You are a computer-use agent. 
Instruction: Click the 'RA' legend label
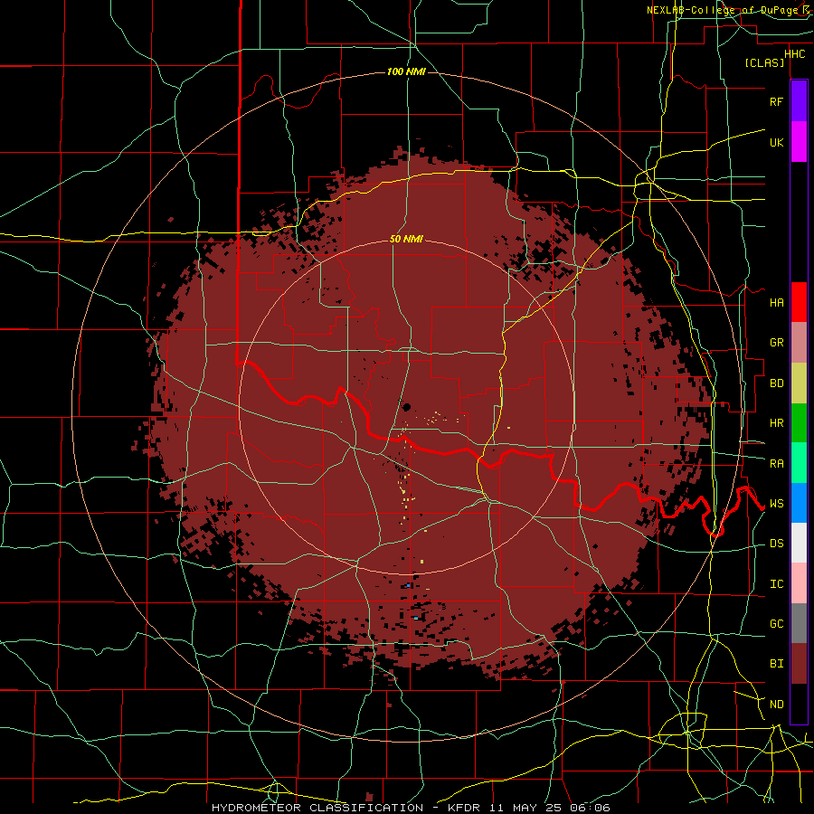[776, 464]
